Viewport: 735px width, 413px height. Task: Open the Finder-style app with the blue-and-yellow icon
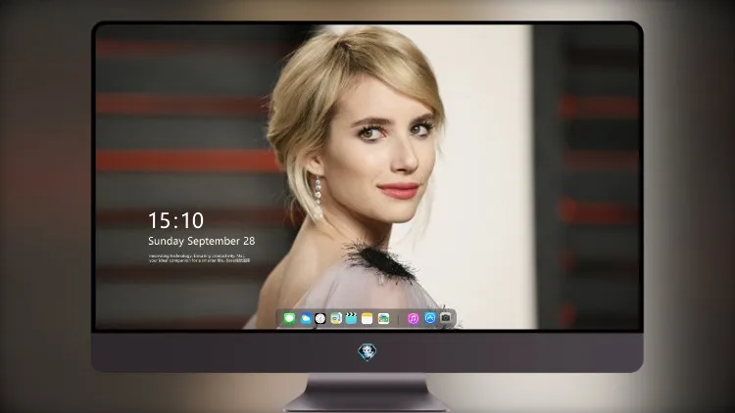[335, 318]
